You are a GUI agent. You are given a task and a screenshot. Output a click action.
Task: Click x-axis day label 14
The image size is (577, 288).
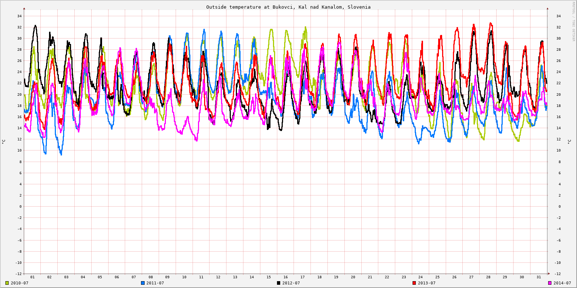pyautogui.click(x=252, y=277)
